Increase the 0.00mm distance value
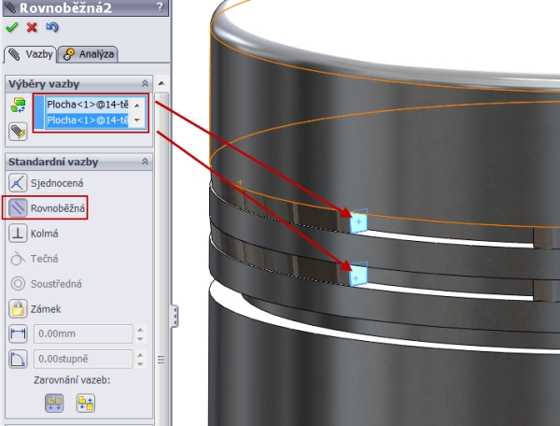 [x=140, y=330]
